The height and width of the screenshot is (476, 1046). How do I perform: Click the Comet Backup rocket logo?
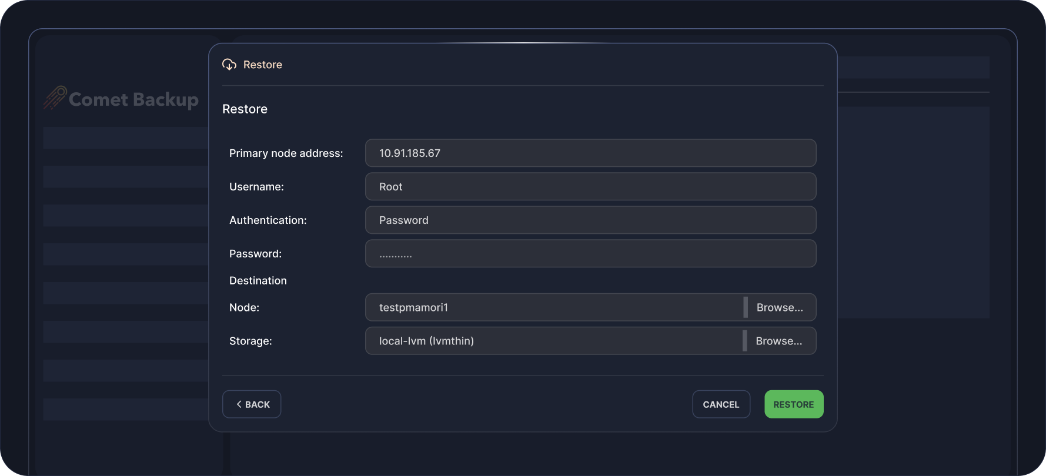pyautogui.click(x=55, y=98)
